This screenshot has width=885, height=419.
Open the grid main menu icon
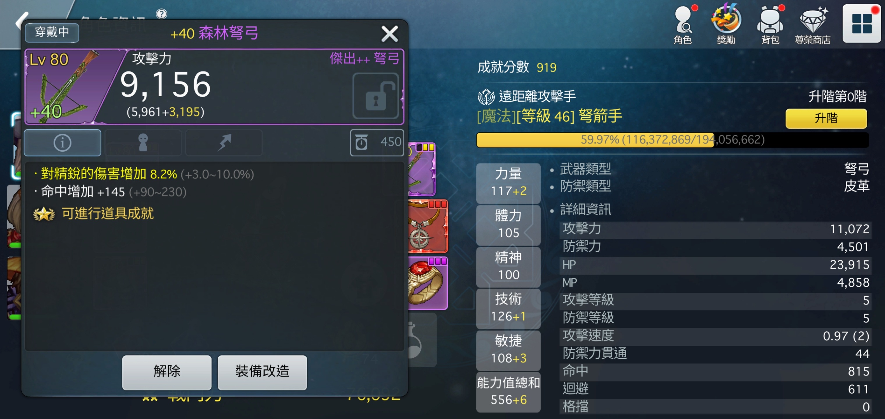point(862,24)
